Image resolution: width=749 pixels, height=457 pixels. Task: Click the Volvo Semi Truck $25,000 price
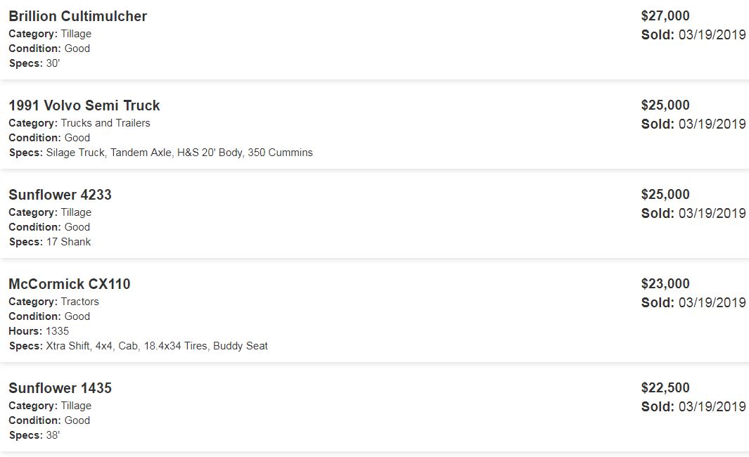tap(665, 105)
